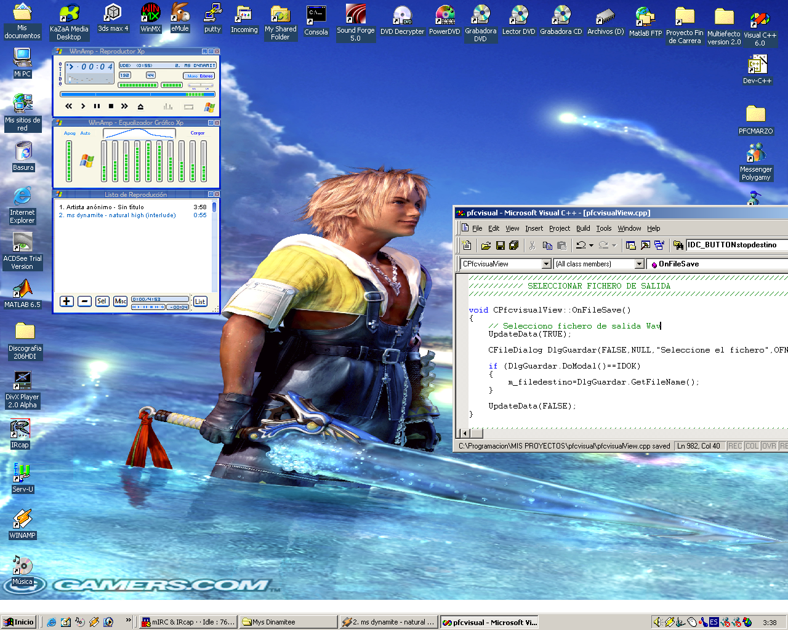Adjust the WinAmp volume bar
The height and width of the screenshot is (630, 788).
pos(138,85)
